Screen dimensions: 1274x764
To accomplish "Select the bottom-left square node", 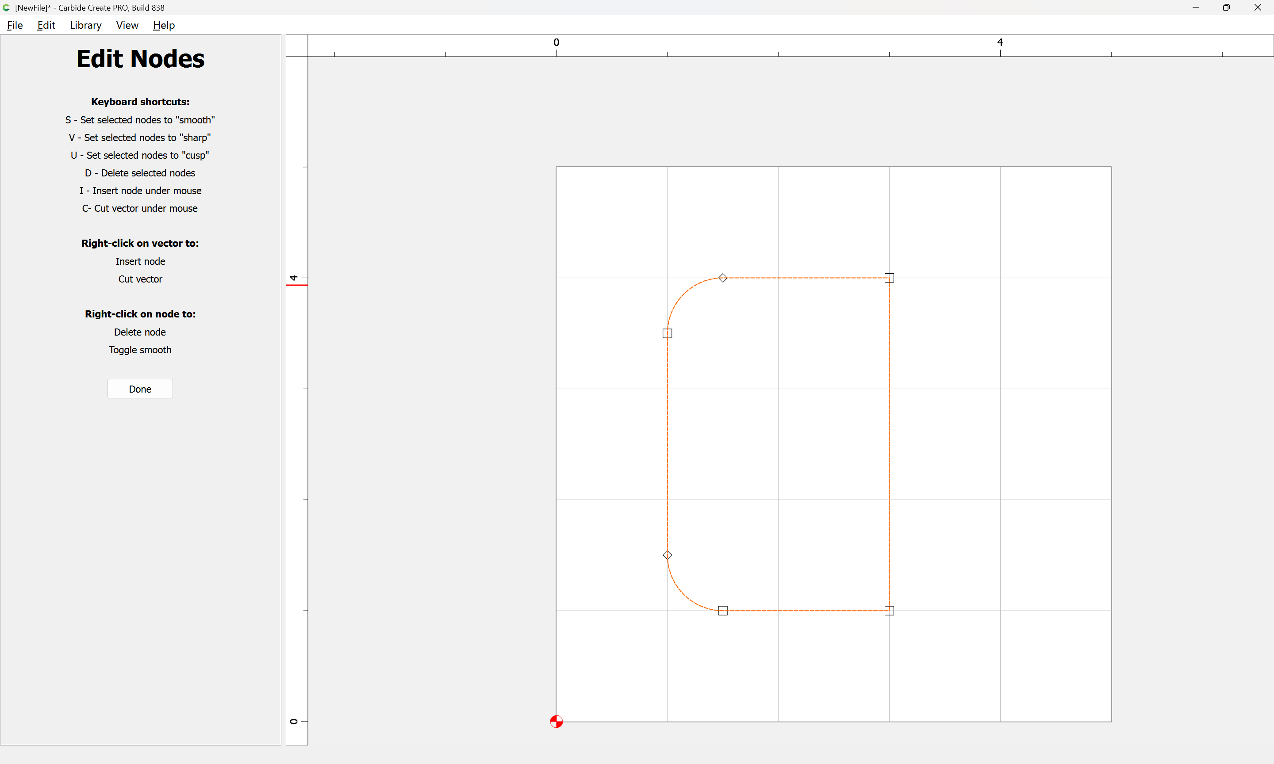I will (722, 611).
